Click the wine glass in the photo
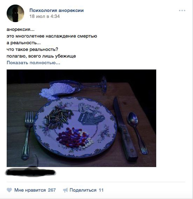 pos(78,86)
